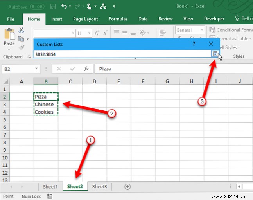The height and width of the screenshot is (200, 253).
Task: Click the Middle Align icon
Action: click(x=125, y=33)
